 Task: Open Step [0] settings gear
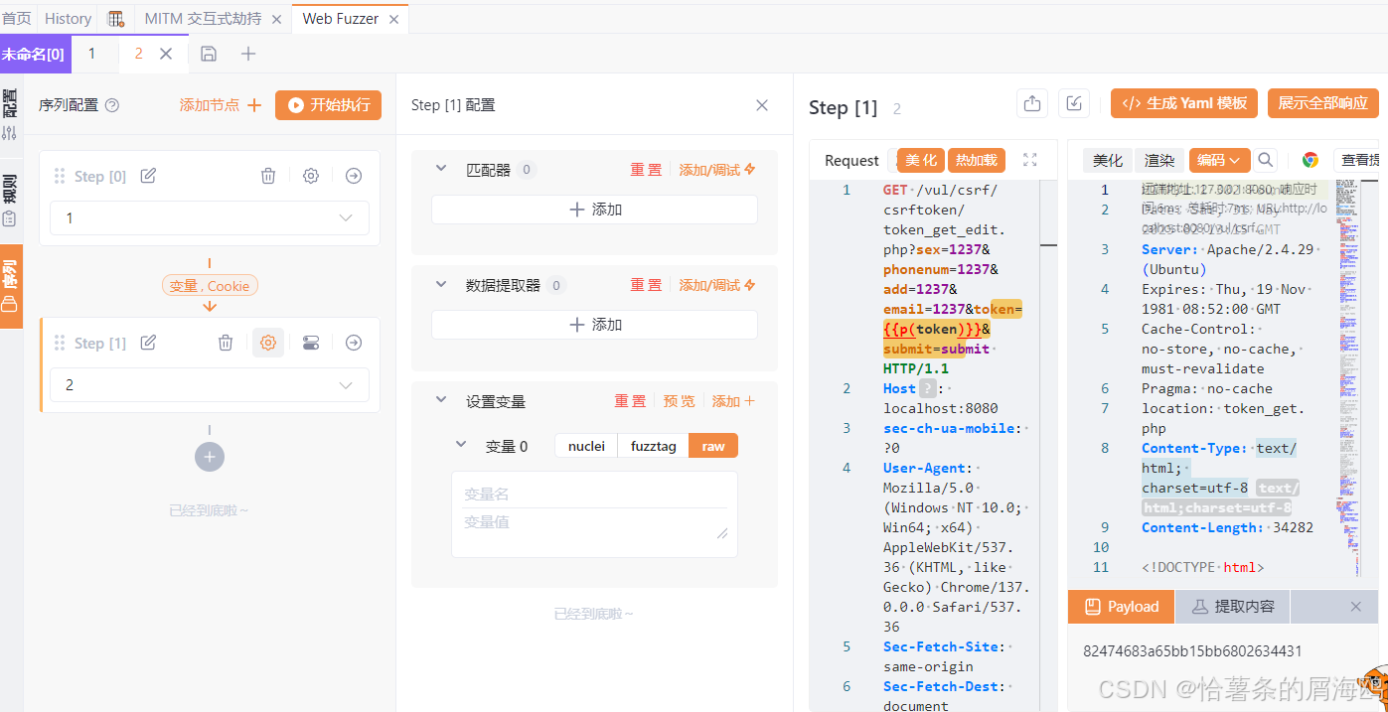point(311,176)
